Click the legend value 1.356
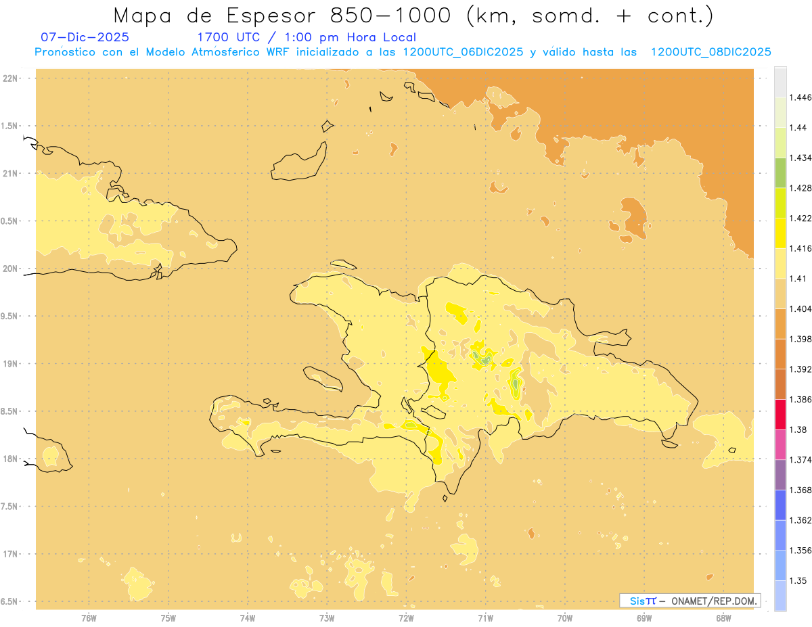The height and width of the screenshot is (627, 812). point(800,551)
